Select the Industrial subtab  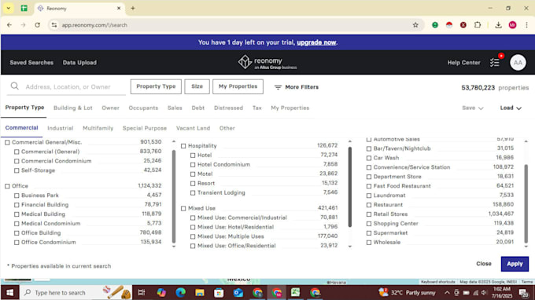pos(61,128)
